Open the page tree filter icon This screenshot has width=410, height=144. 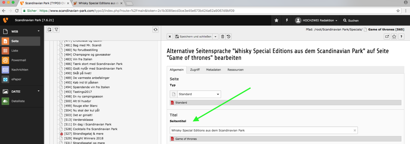coord(56,30)
